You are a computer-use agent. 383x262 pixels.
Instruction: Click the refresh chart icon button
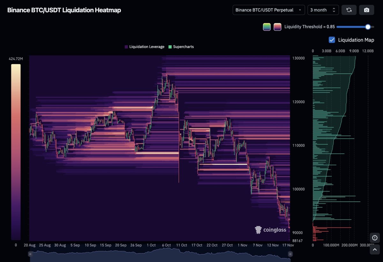(x=349, y=10)
